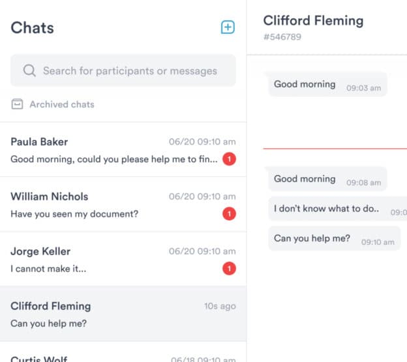Click the Chats heading
This screenshot has height=362, width=407.
[33, 28]
